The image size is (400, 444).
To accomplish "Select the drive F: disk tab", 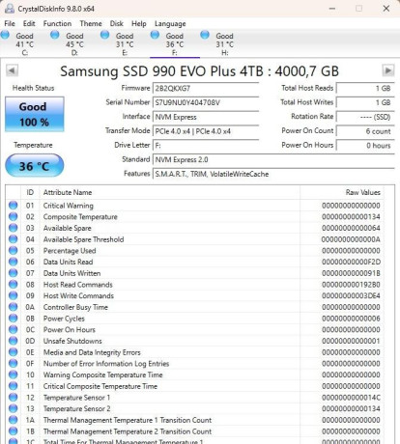I will point(175,43).
